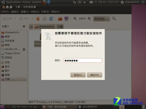
Task: Select 图片 in the sidebar
Action: point(14,71)
